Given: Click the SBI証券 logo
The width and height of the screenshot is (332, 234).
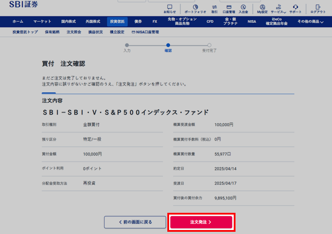Looking at the screenshot, I should 23,4.
